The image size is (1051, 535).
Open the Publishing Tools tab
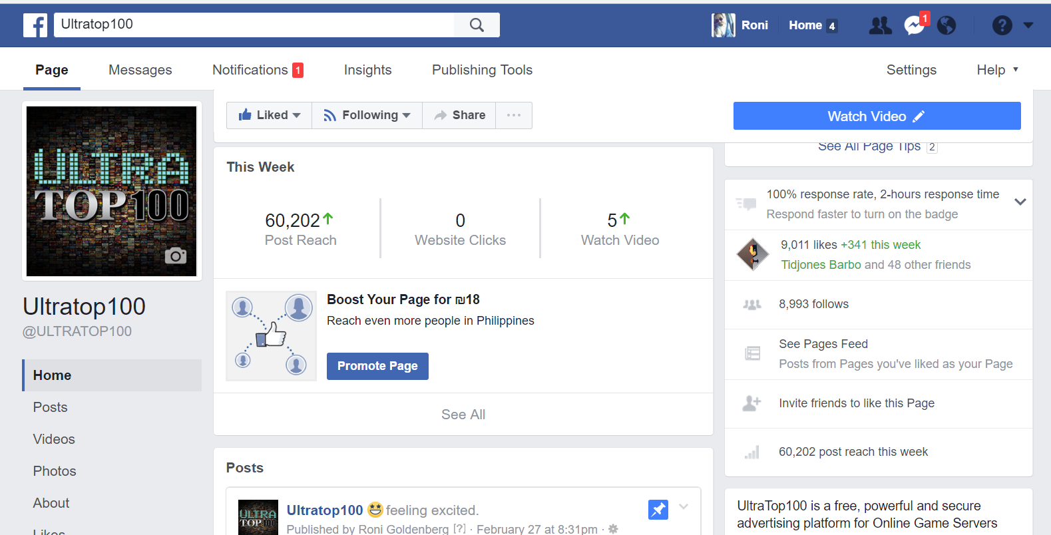pos(482,70)
